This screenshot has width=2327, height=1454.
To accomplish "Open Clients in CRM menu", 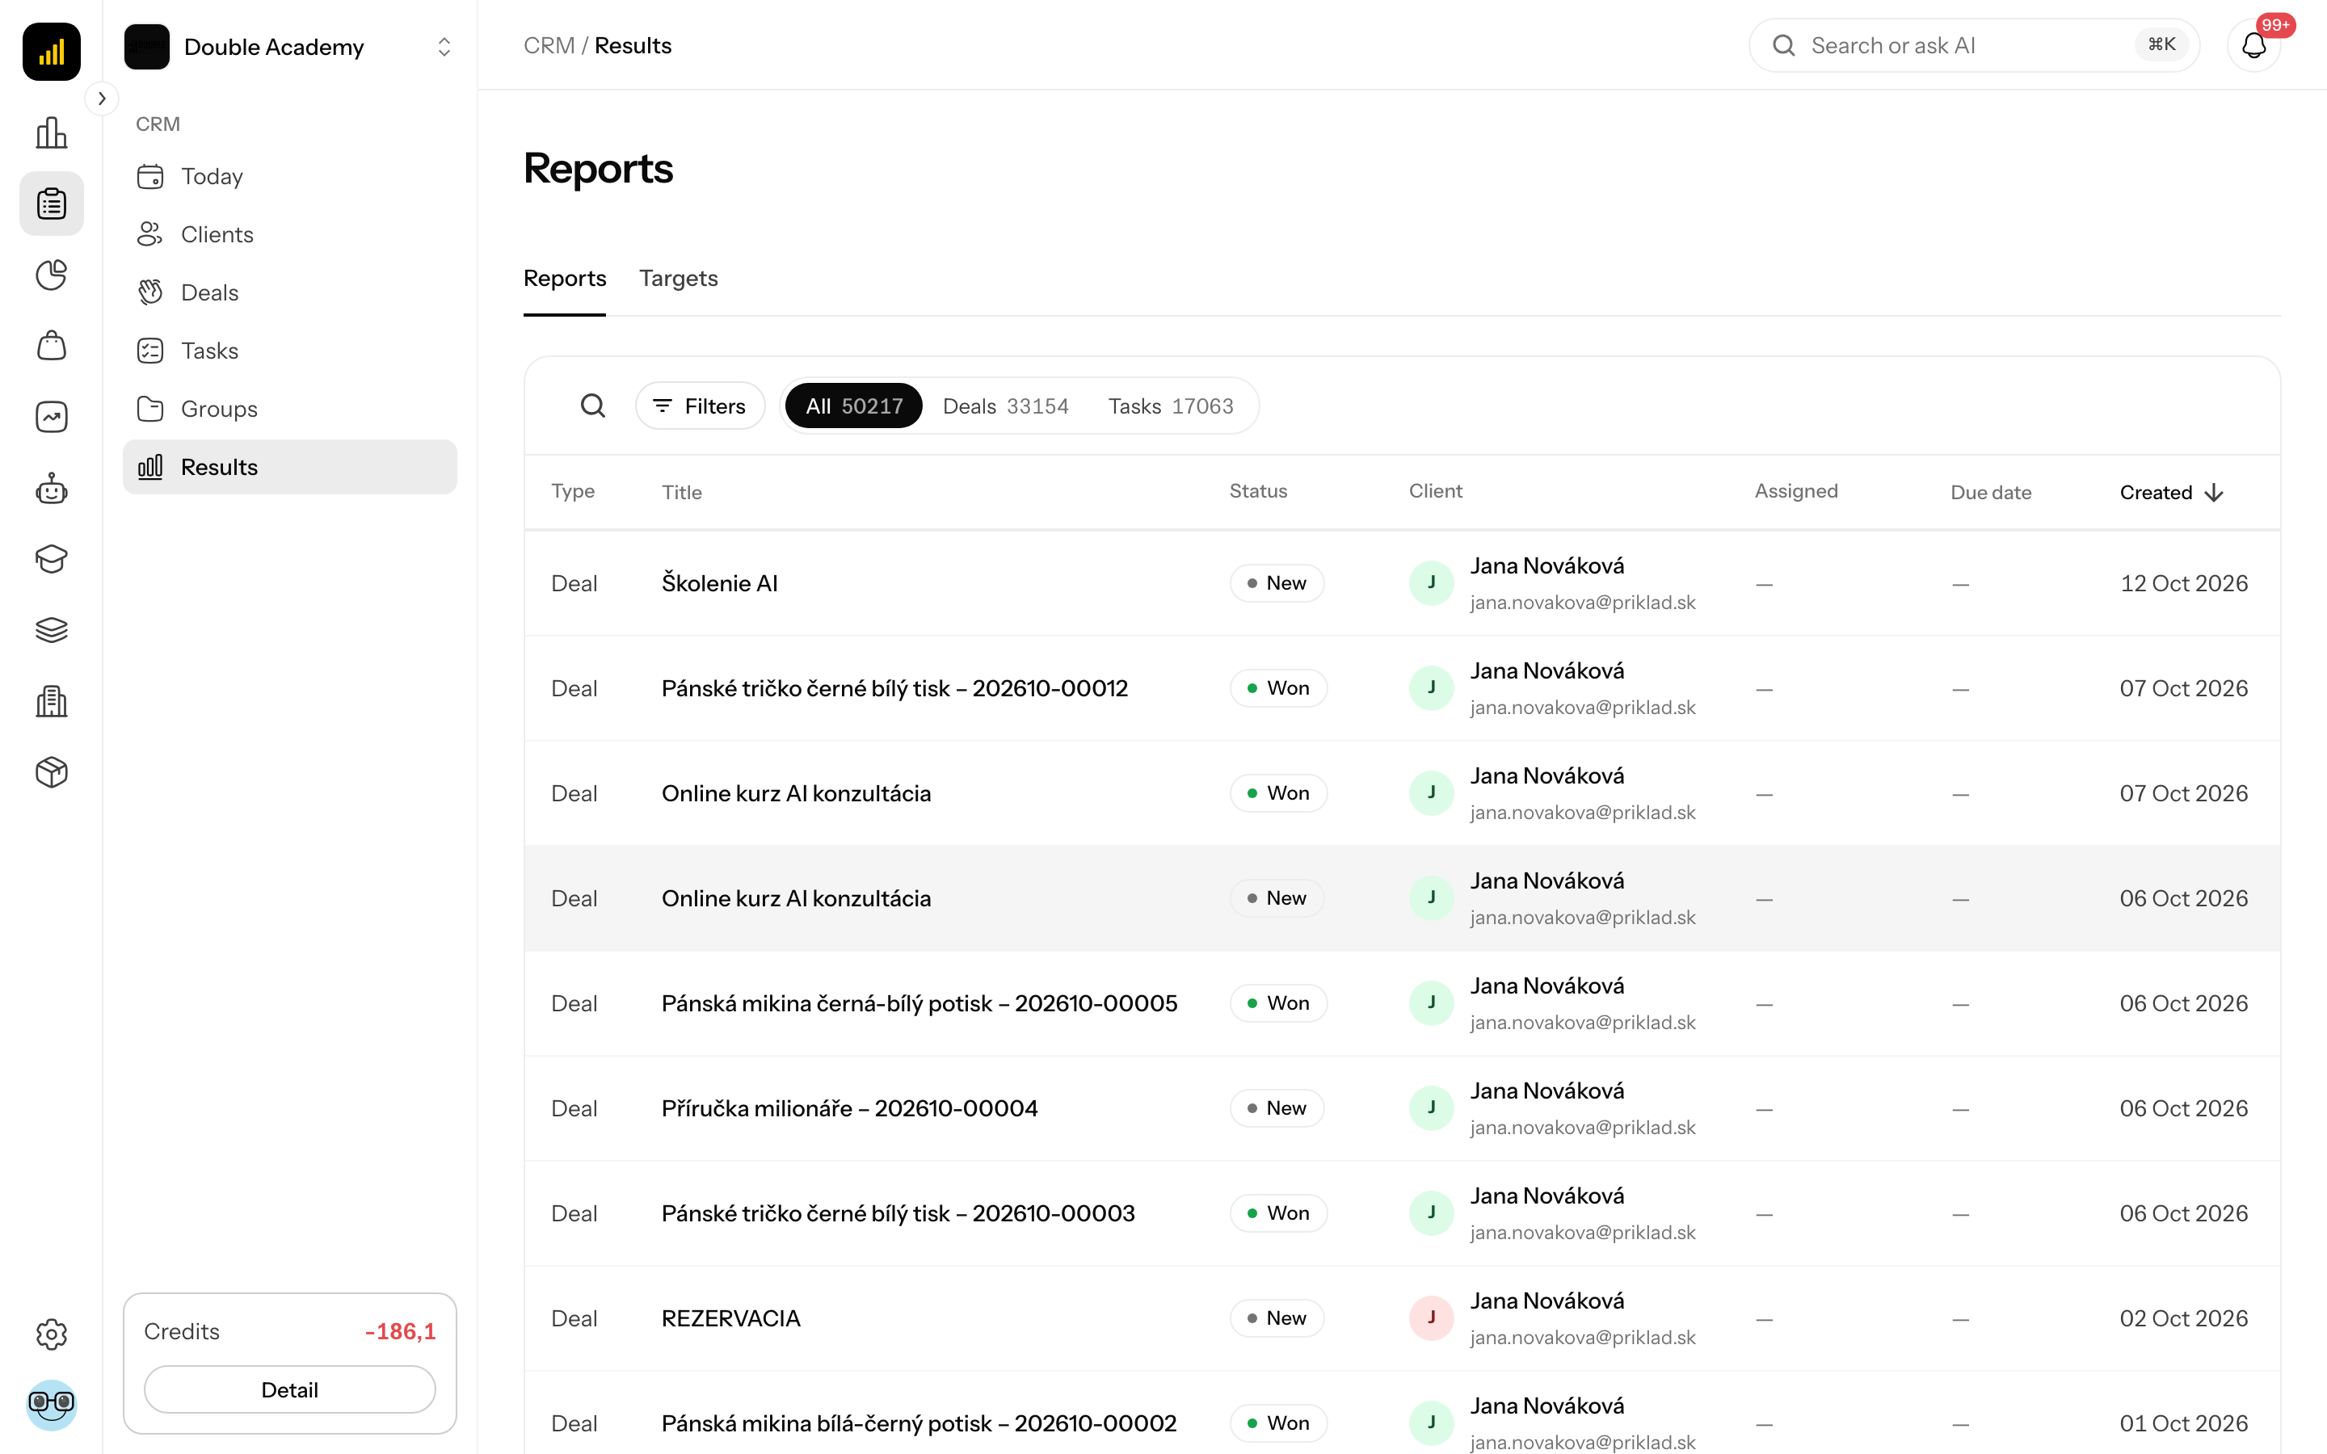I will (289, 234).
